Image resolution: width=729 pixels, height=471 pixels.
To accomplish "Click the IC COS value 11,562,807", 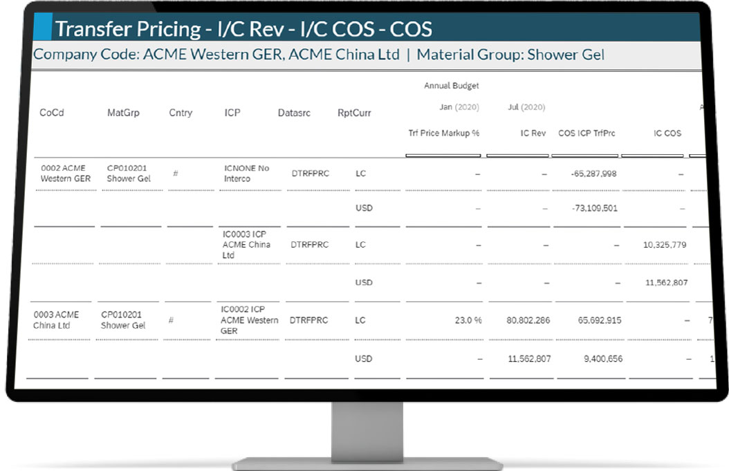I will pyautogui.click(x=666, y=283).
